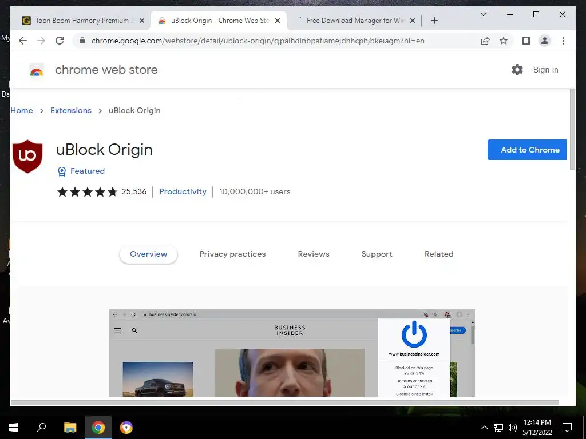Open the network status icon
The height and width of the screenshot is (439, 586).
[x=498, y=428]
